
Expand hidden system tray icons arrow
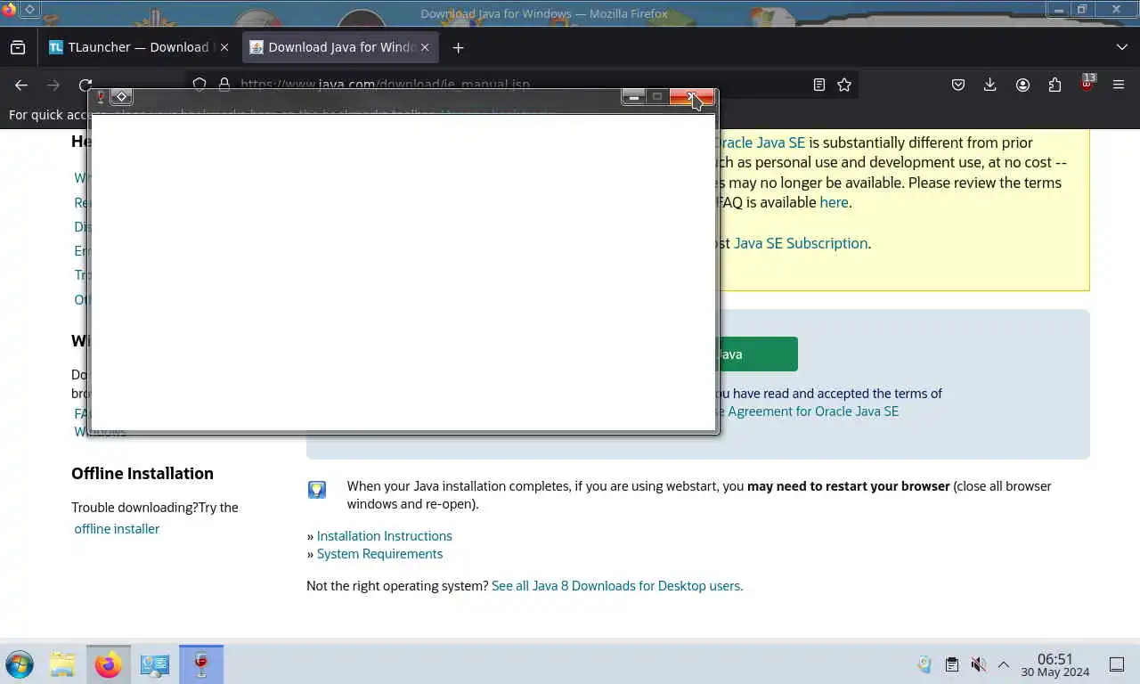click(x=1004, y=664)
